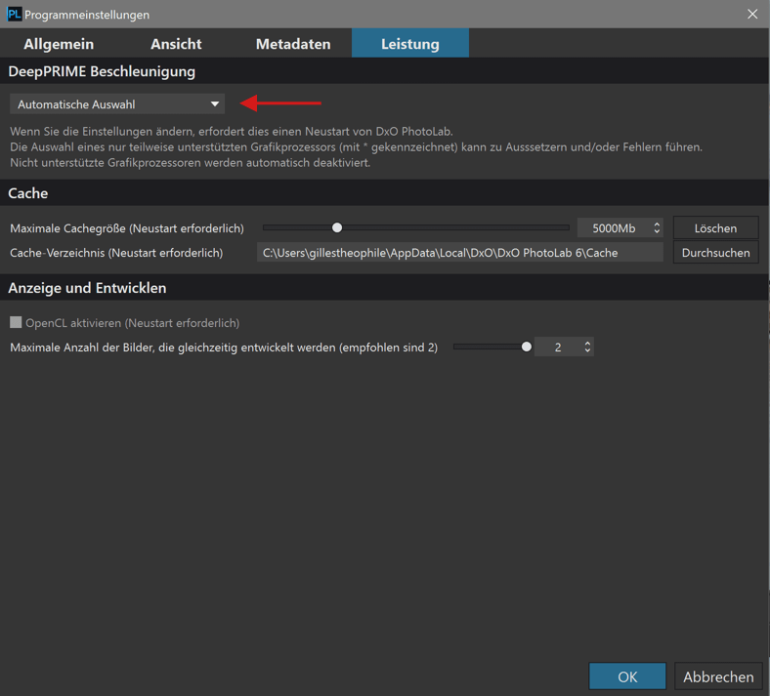Decrease cache size with down stepper arrow
The height and width of the screenshot is (696, 770).
pos(657,231)
